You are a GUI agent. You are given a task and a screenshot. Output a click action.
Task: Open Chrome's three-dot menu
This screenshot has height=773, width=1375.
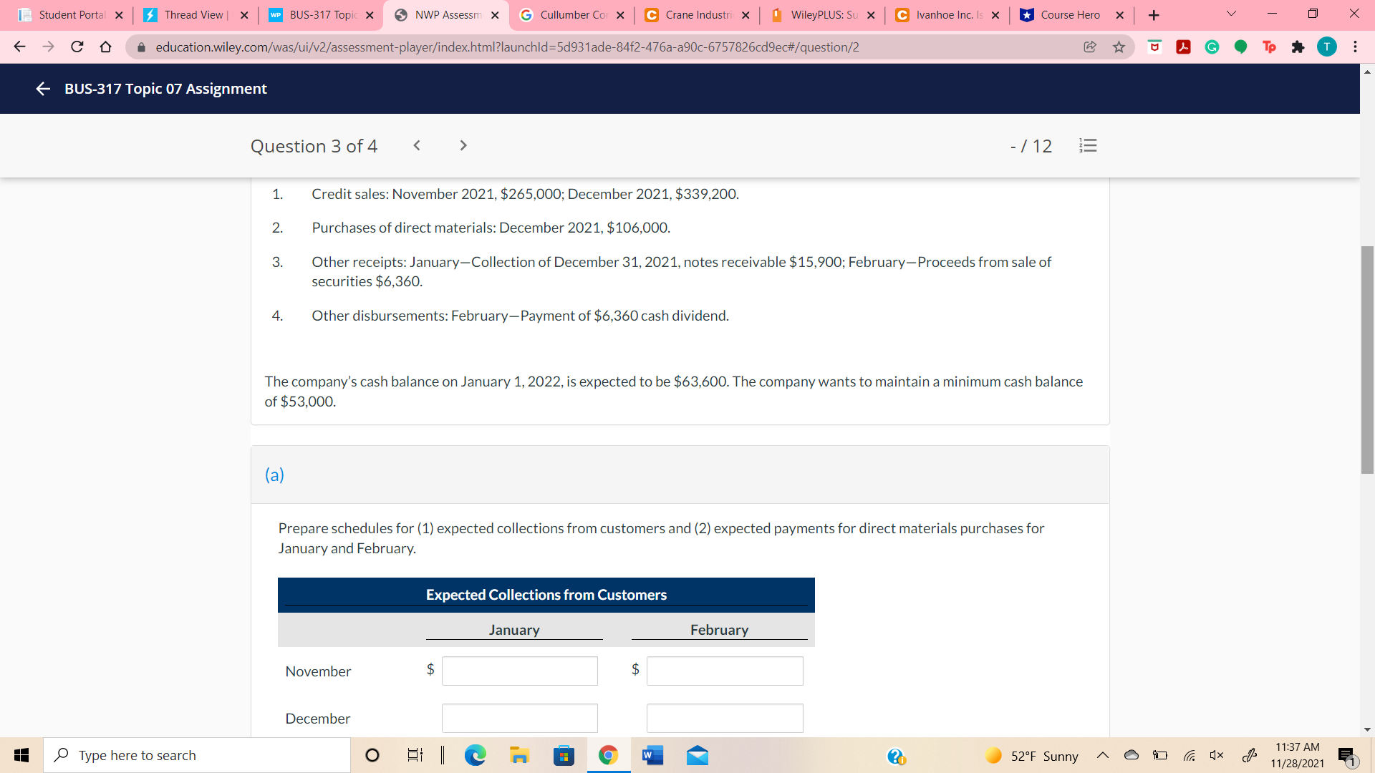coord(1355,47)
